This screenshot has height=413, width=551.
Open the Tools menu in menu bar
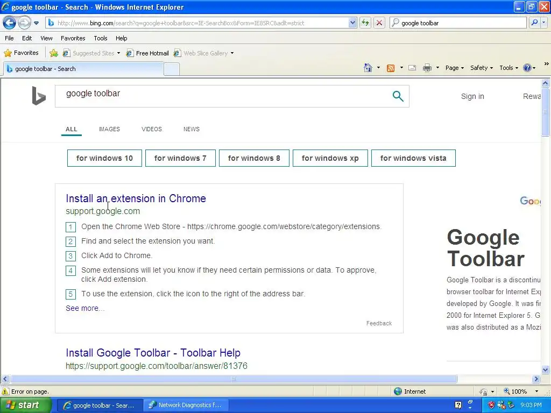[x=101, y=38]
